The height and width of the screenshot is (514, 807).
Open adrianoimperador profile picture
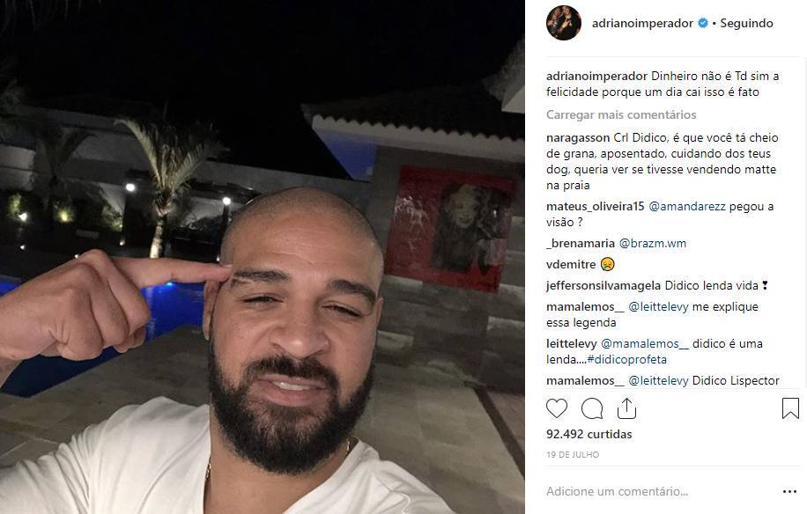pyautogui.click(x=564, y=23)
